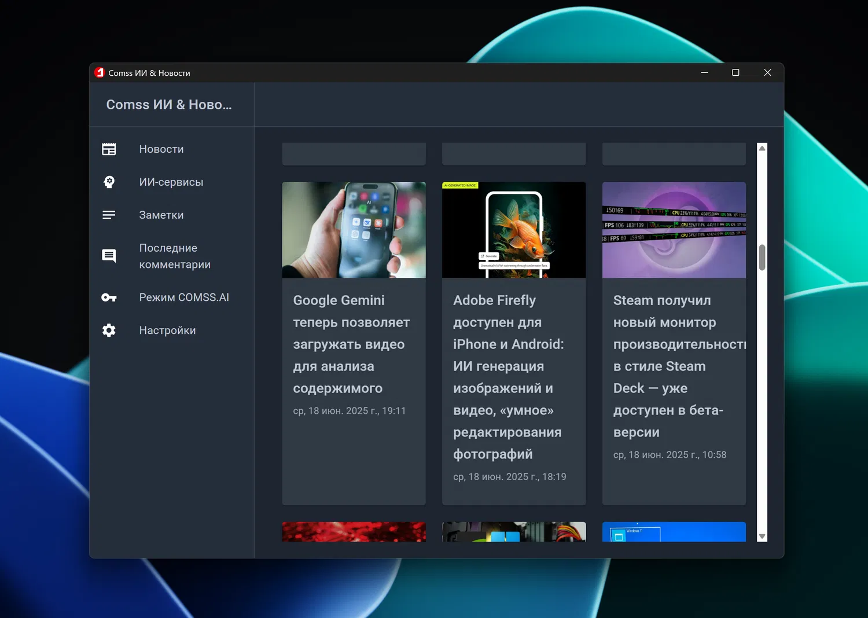Click the comments speech bubble icon
Viewport: 868px width, 618px height.
109,256
